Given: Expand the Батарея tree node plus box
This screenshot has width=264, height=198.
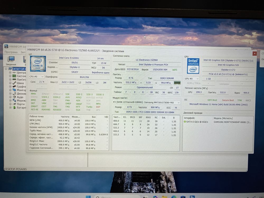Looking at the screenshot, I should 10,107.
